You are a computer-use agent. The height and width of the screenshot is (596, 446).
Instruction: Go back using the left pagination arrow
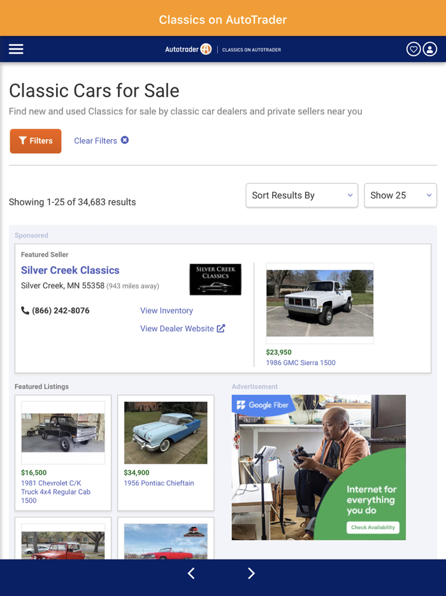pos(191,574)
